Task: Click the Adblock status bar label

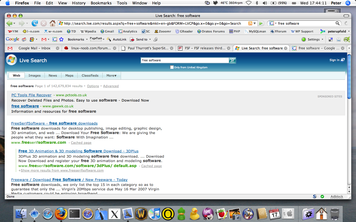Action: point(337,196)
